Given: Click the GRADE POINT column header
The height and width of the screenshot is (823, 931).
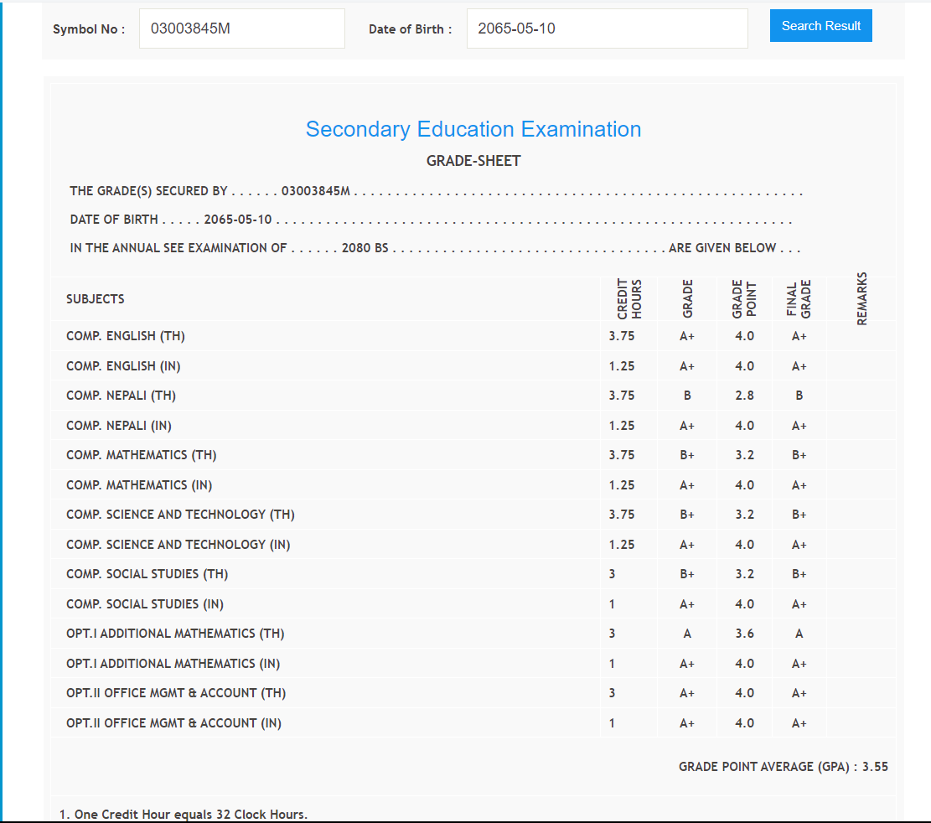Looking at the screenshot, I should pyautogui.click(x=744, y=299).
